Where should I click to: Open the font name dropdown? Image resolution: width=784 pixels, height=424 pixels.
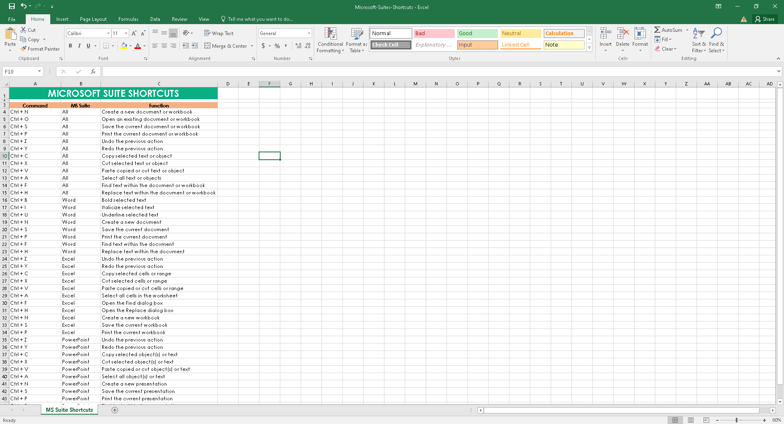click(108, 33)
